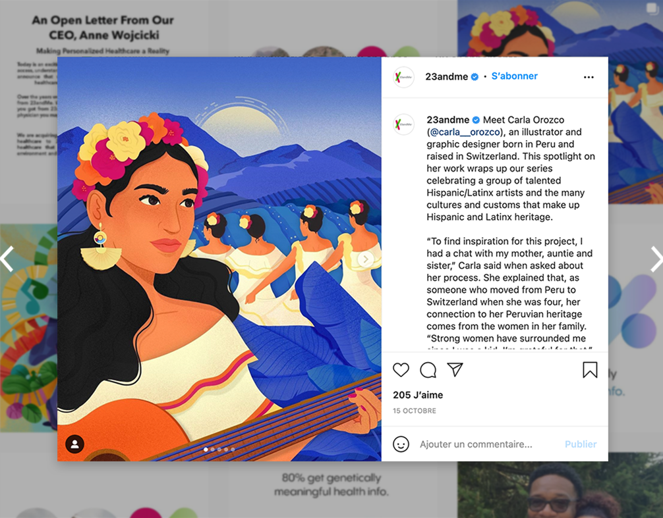Click 23andme username in post header
This screenshot has width=663, height=518.
point(447,76)
